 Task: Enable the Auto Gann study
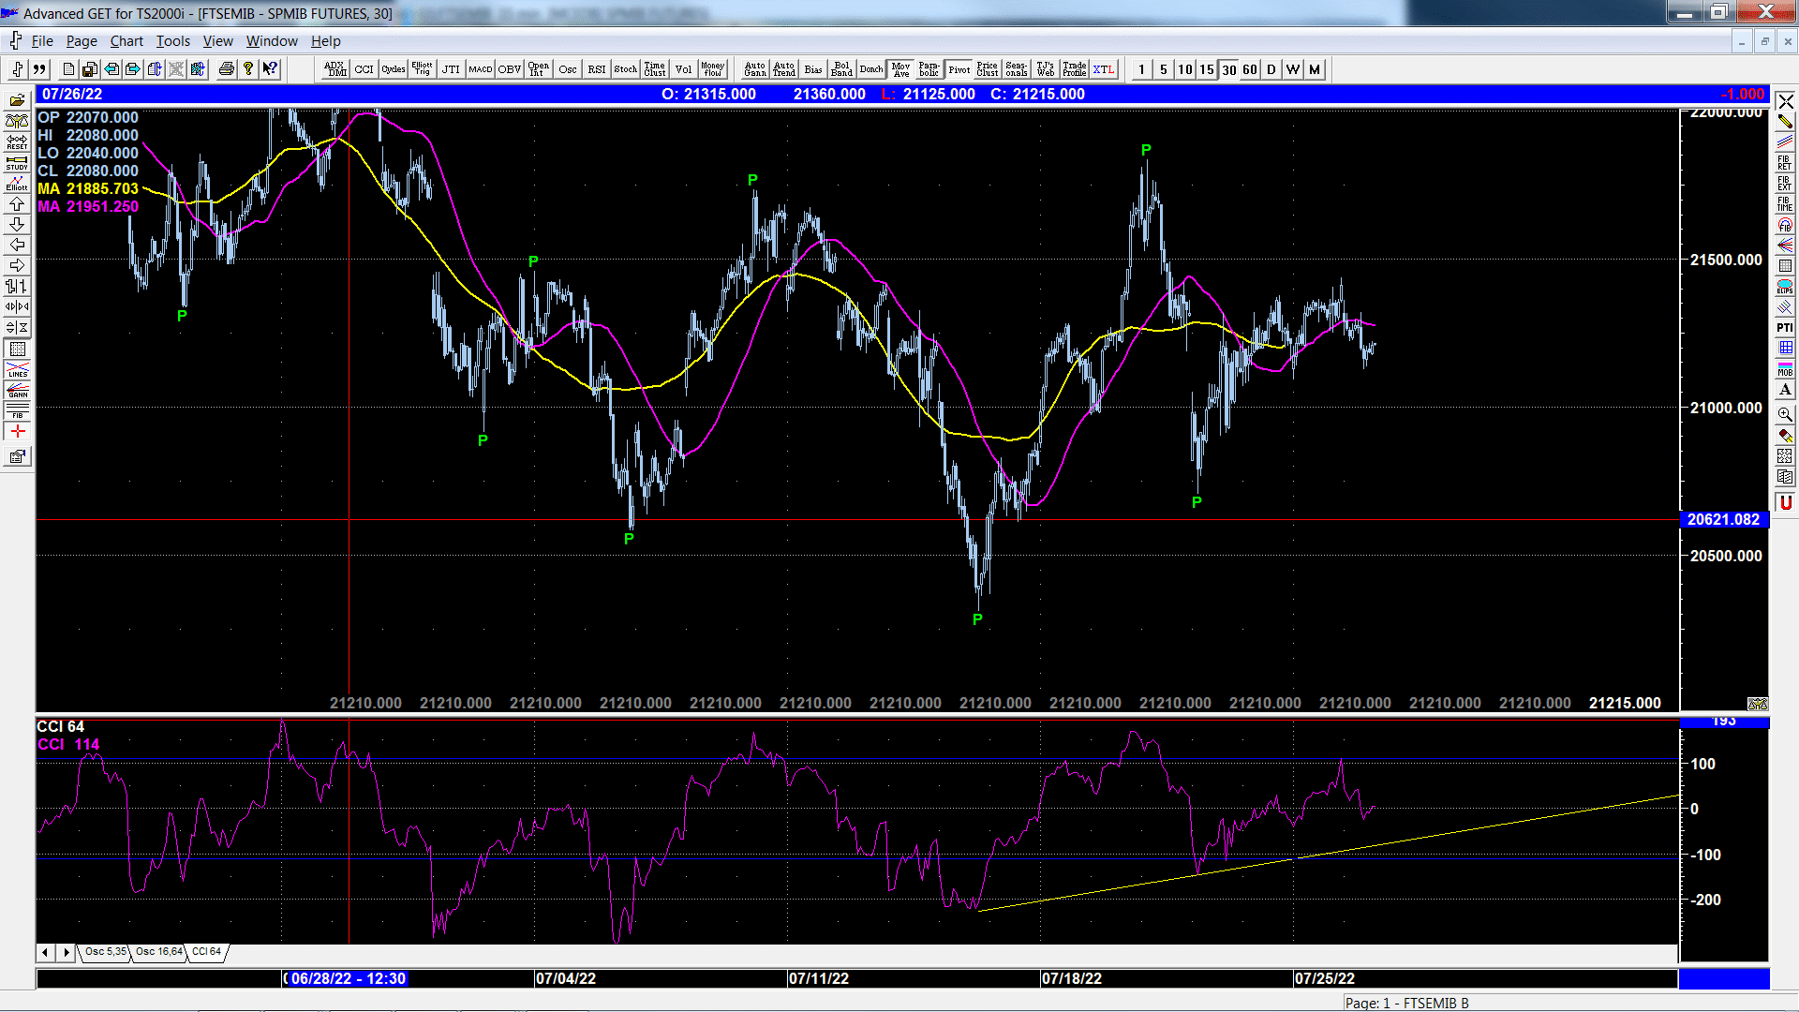pos(754,69)
